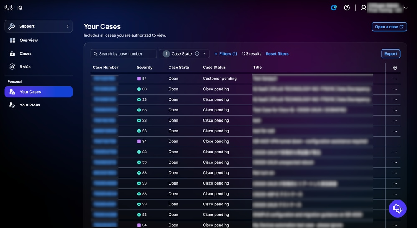The image size is (417, 228).
Task: Open the blue AI assistant icon
Action: (x=334, y=8)
